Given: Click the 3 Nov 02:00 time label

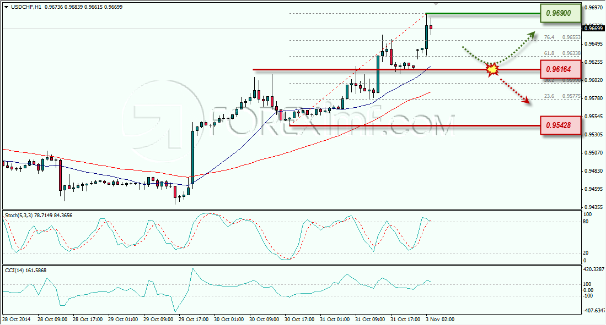Looking at the screenshot, I should tap(440, 319).
